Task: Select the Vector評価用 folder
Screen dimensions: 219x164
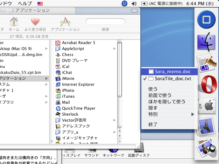Action: click(71, 120)
